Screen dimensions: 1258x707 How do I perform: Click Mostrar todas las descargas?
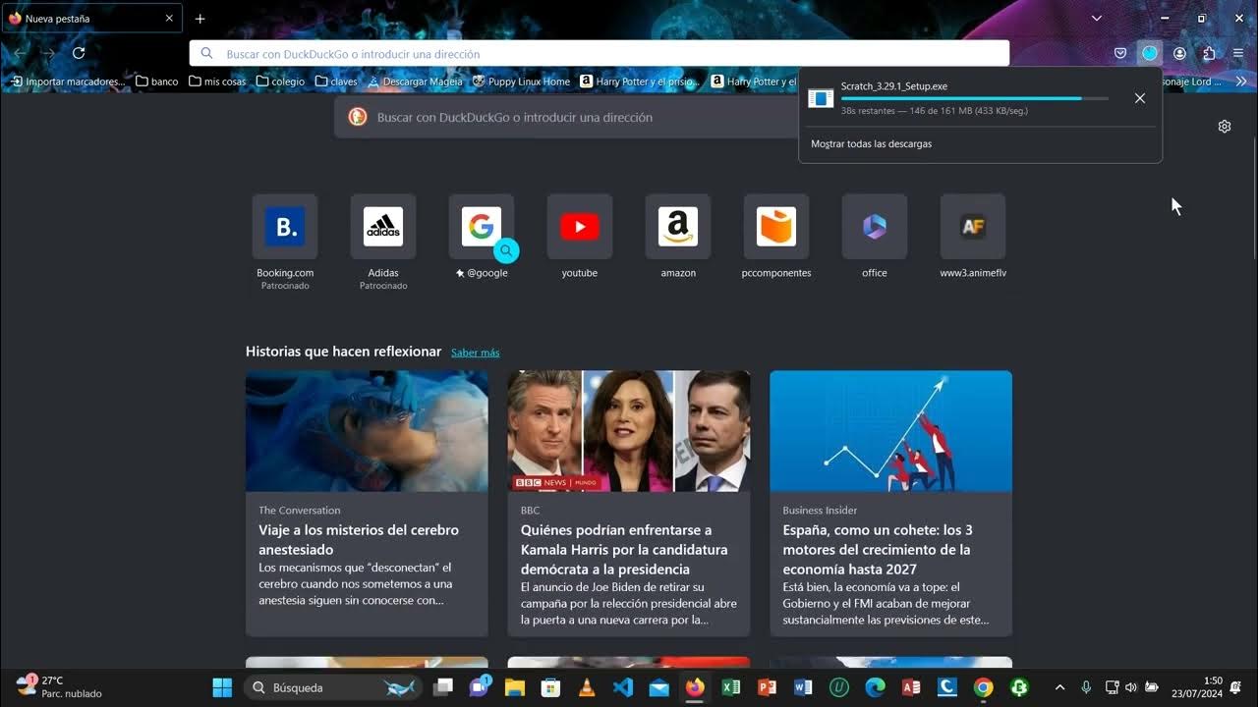click(871, 143)
